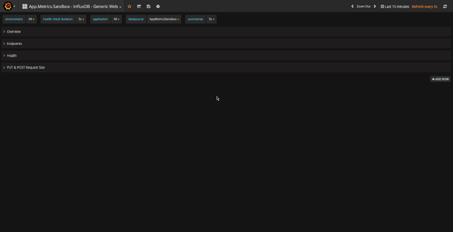Open the App.Metrics.Sandbox dashboard picker
This screenshot has width=453, height=232.
tap(72, 6)
